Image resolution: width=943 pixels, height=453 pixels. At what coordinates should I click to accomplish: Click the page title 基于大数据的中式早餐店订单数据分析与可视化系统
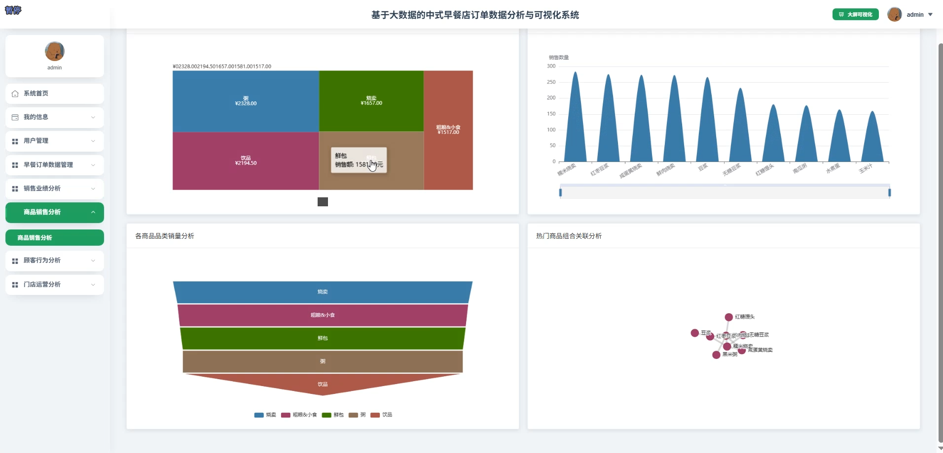[x=475, y=15]
